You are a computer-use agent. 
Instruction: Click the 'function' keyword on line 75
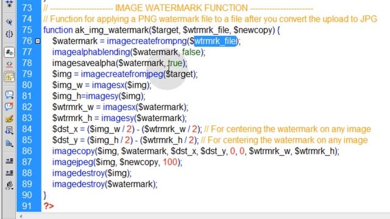coord(58,30)
